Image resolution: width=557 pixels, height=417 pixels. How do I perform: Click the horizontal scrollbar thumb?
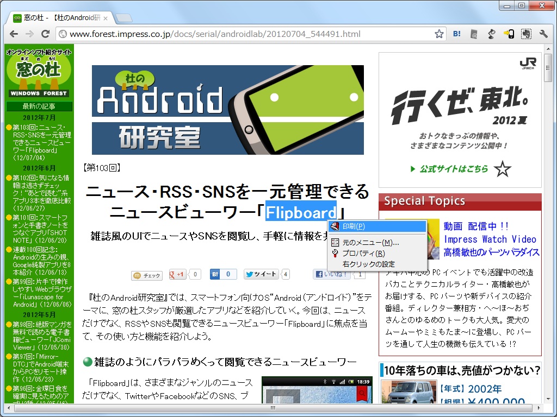coord(273,408)
